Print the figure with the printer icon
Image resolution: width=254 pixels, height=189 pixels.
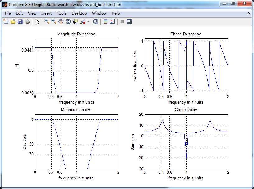pos(27,21)
